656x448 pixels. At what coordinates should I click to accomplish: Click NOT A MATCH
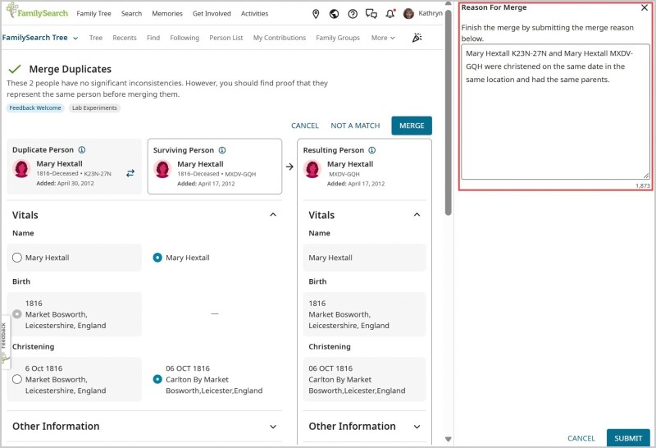[x=355, y=126]
